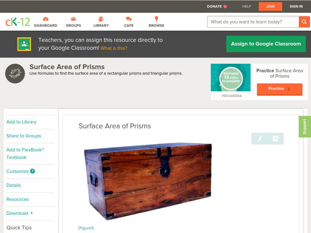Image resolution: width=311 pixels, height=233 pixels.
Task: Open the green Support side tab
Action: 305,127
